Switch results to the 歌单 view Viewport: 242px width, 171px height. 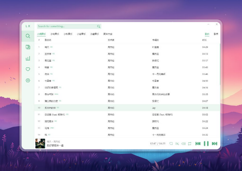tap(216, 34)
